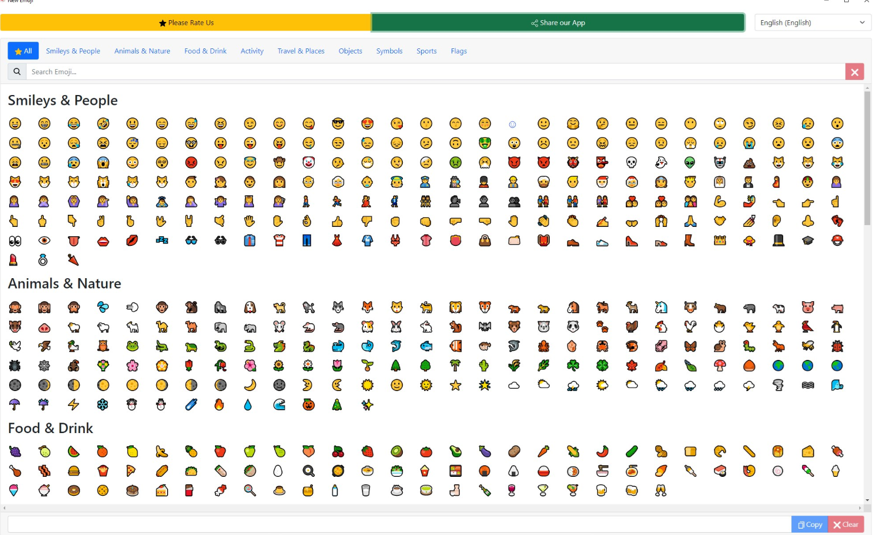Open the Travel & Places tab
Screen dimensions: 873x535
click(301, 51)
